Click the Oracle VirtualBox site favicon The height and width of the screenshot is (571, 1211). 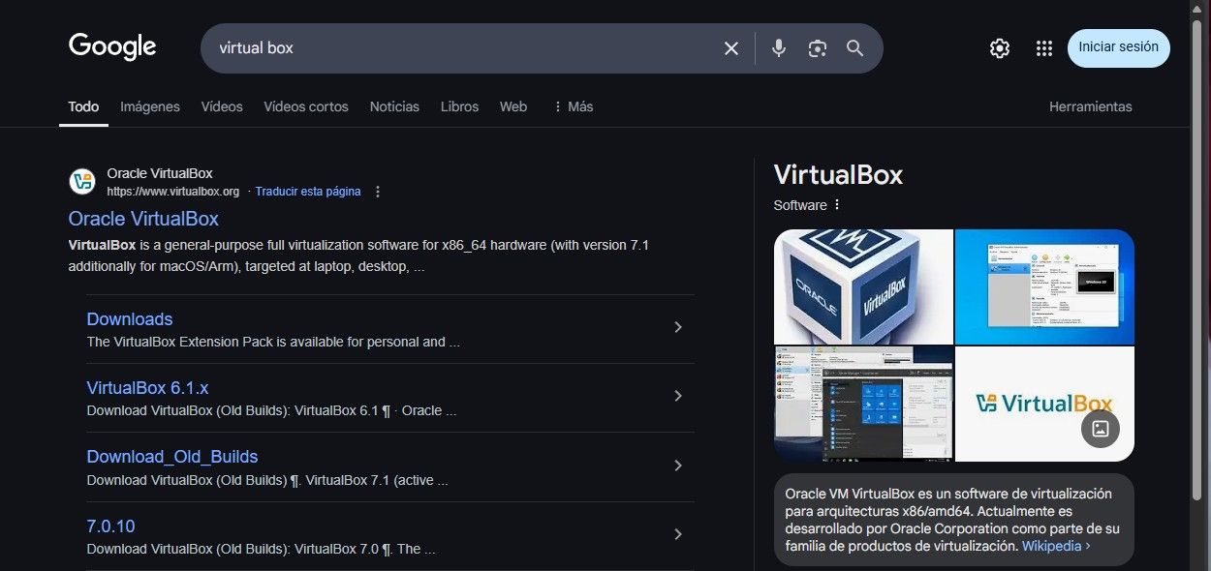(x=82, y=182)
